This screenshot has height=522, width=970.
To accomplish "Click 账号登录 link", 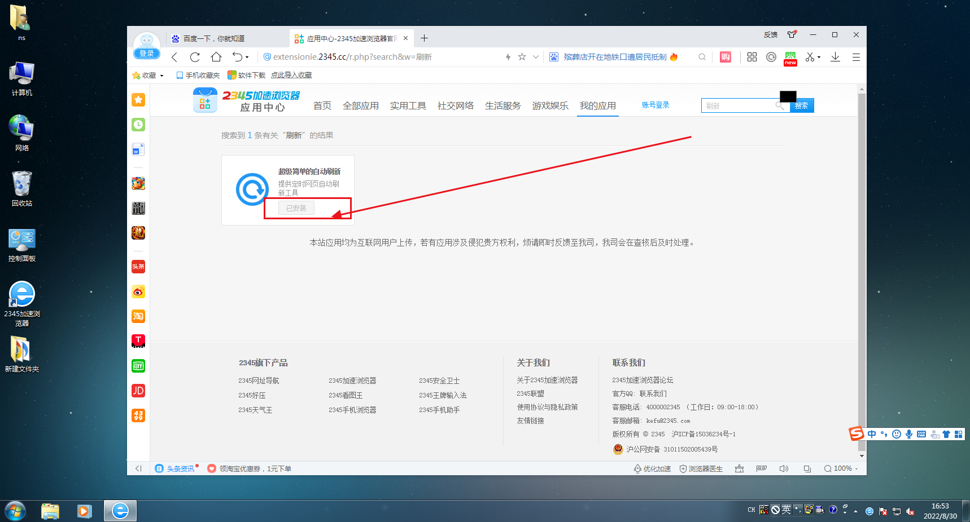I will (x=656, y=105).
